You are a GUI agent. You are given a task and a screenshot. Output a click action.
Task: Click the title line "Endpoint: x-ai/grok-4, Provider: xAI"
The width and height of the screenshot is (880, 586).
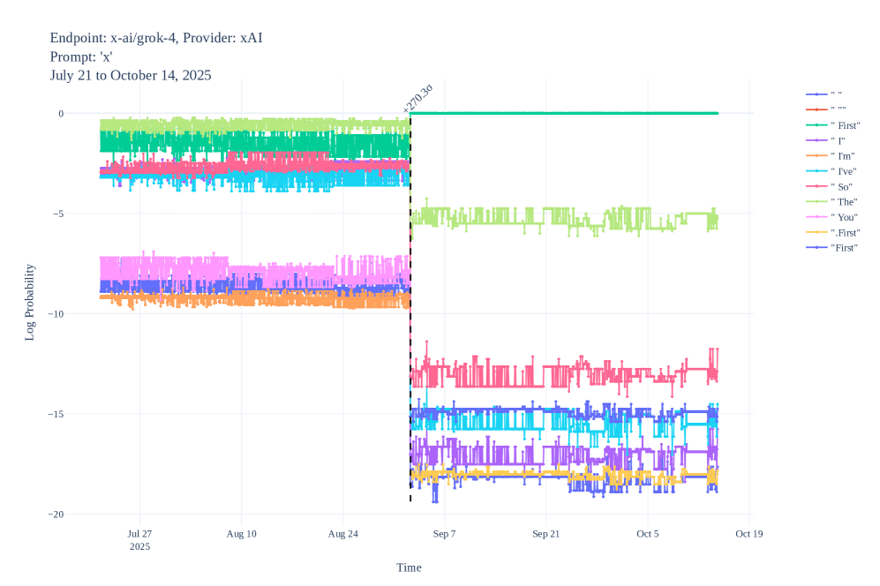(156, 38)
